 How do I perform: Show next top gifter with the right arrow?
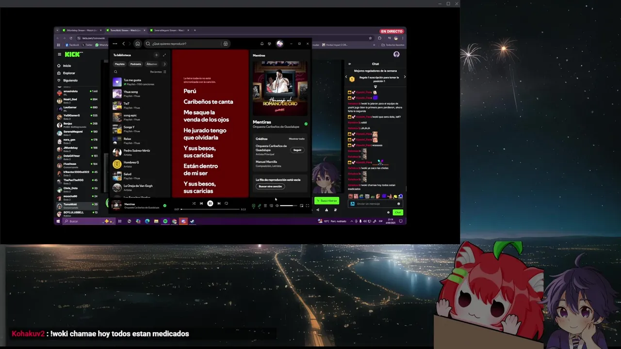pos(405,77)
